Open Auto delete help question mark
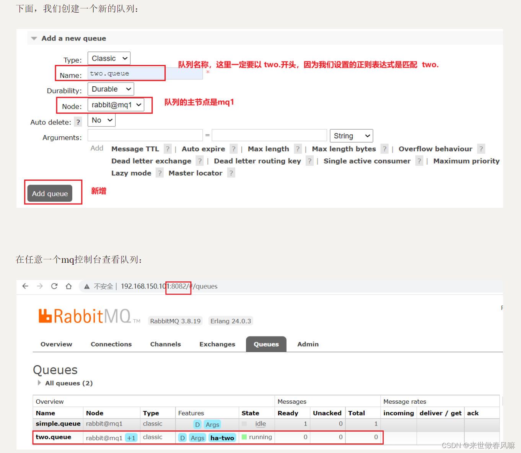Image resolution: width=521 pixels, height=453 pixels. (78, 122)
